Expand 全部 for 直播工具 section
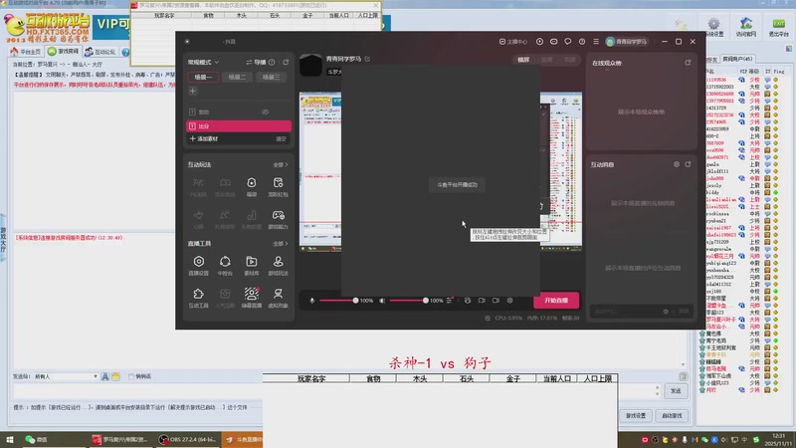 coord(281,244)
